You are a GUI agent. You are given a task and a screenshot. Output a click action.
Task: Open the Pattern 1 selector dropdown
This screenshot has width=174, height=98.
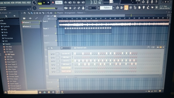tap(106, 8)
